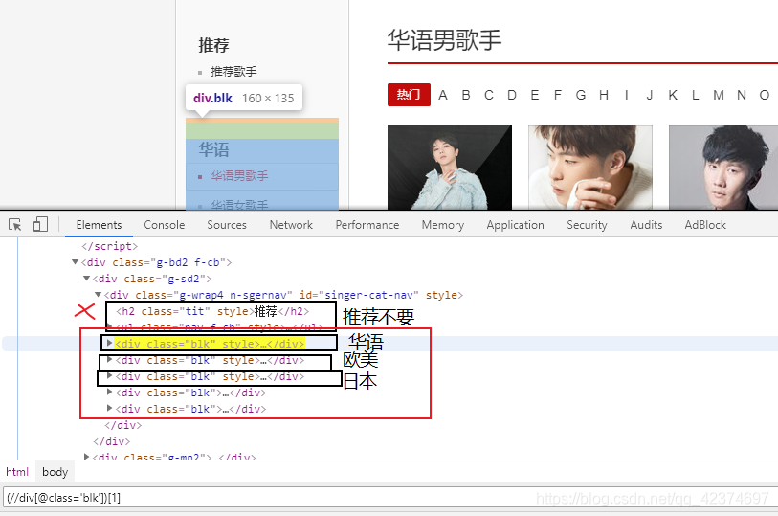This screenshot has width=778, height=516.
Task: Filter singers by letter E
Action: point(535,95)
